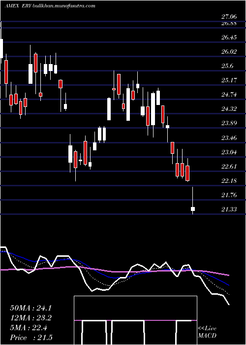246x345 pixels.
Task: Click the AMEX ERY bullkhan.munafasutra.com header text
Action: 50,6
